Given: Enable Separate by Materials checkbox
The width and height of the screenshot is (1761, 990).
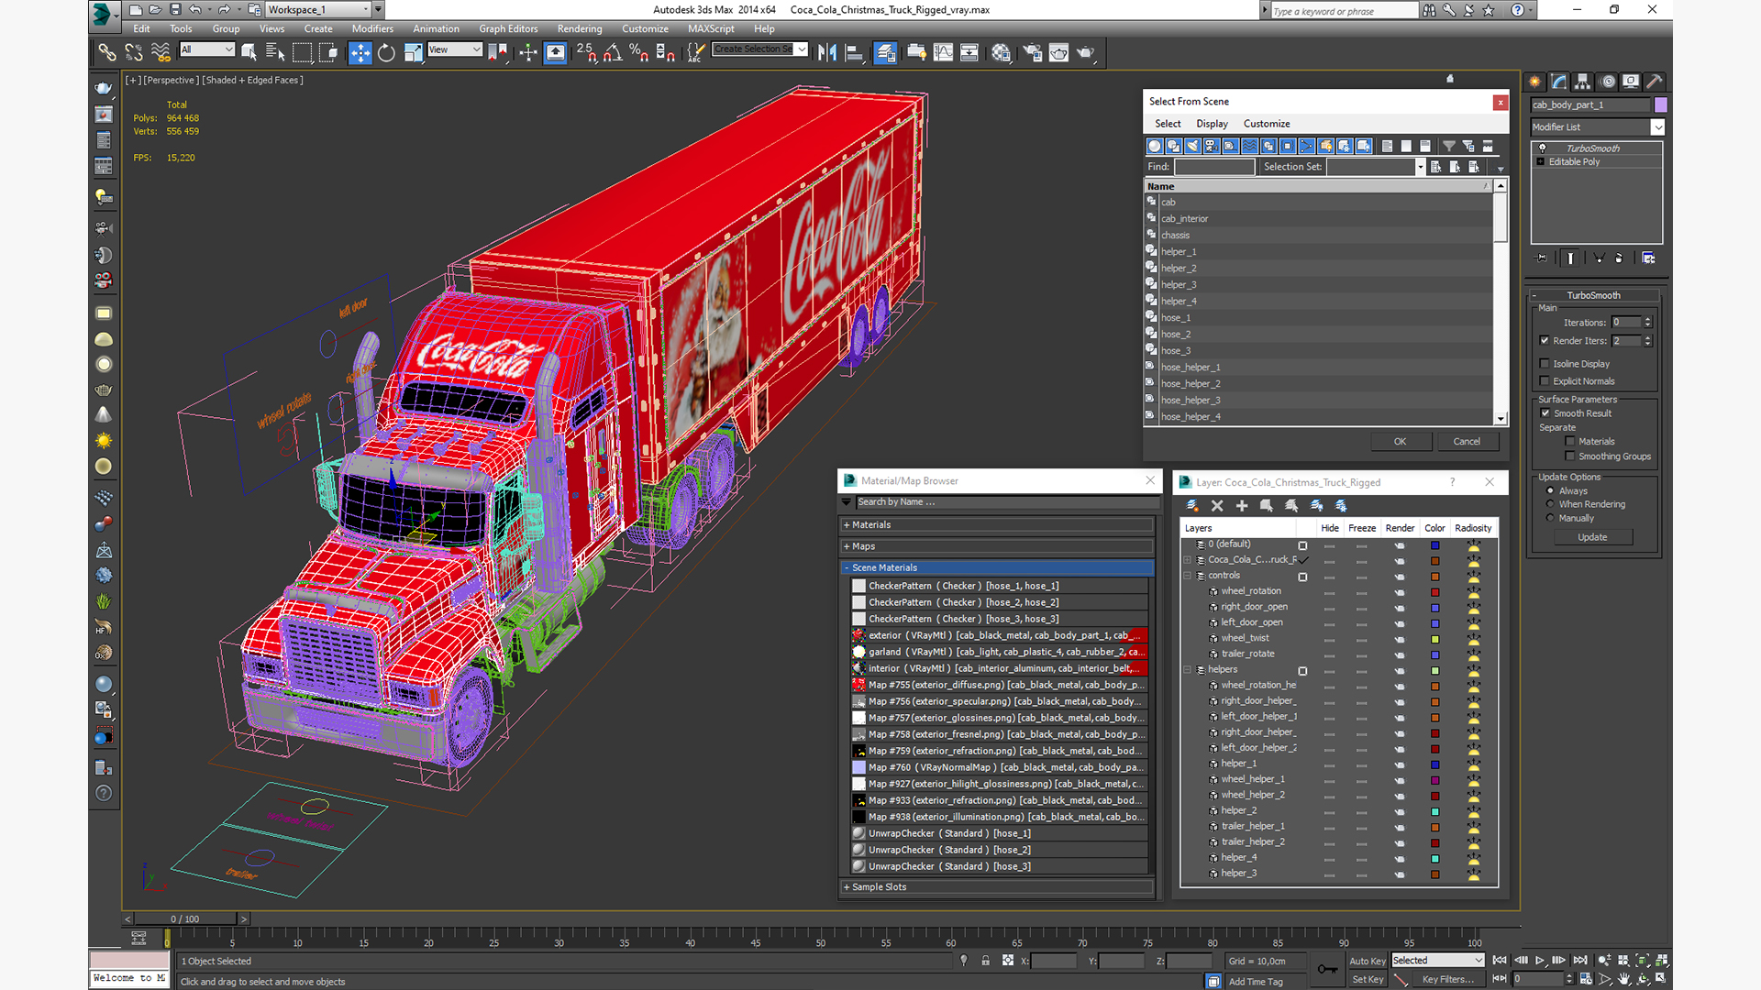Looking at the screenshot, I should 1570,442.
